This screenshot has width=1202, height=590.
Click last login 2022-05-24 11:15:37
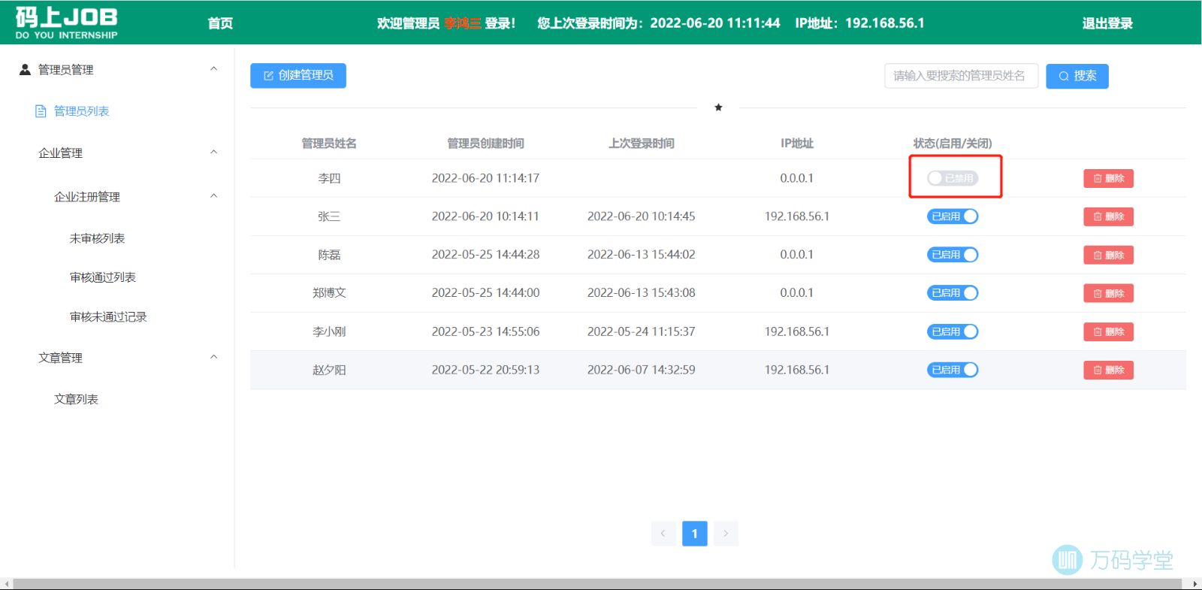pos(641,331)
